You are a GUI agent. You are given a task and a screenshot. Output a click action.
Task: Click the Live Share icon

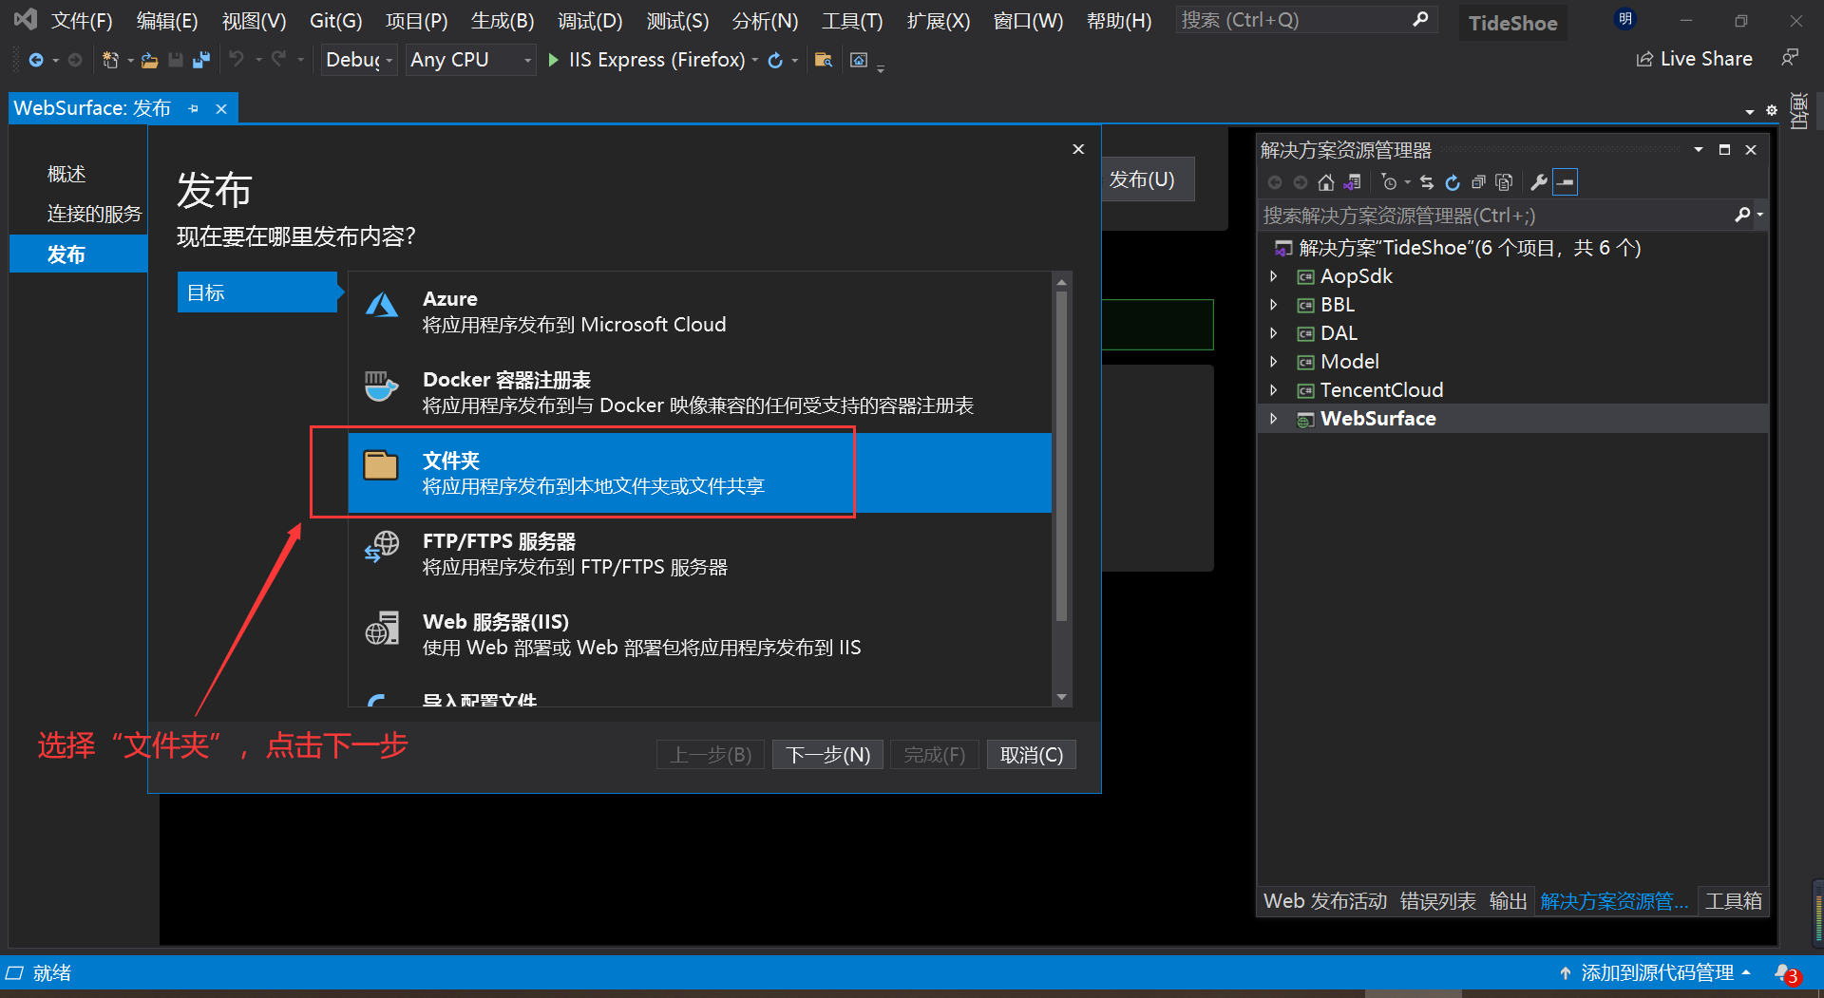coord(1644,59)
